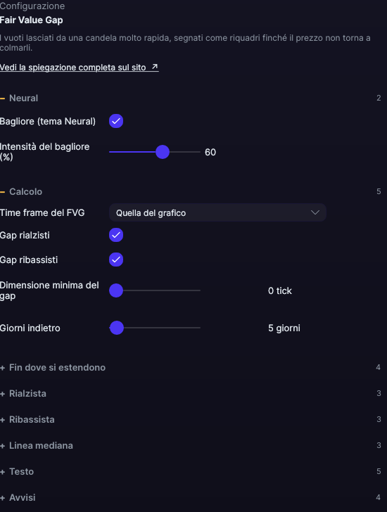Click the external link arrow icon
387x512 pixels.
[155, 67]
